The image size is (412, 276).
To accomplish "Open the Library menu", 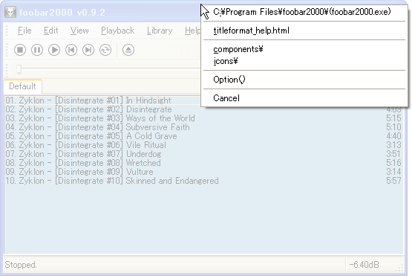I will (160, 31).
